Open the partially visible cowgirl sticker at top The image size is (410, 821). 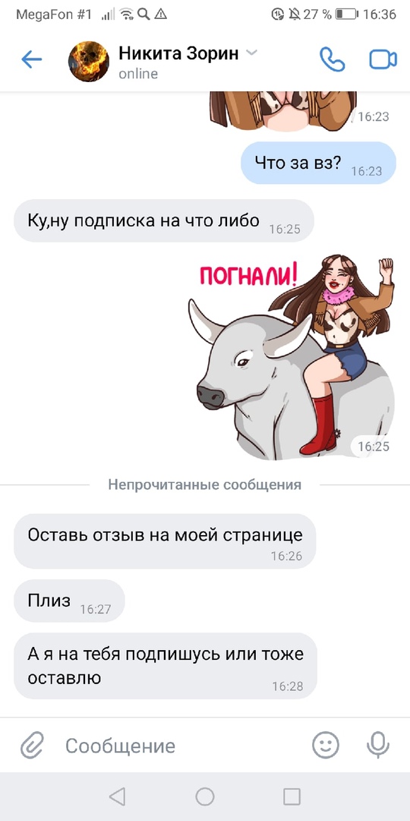(283, 111)
